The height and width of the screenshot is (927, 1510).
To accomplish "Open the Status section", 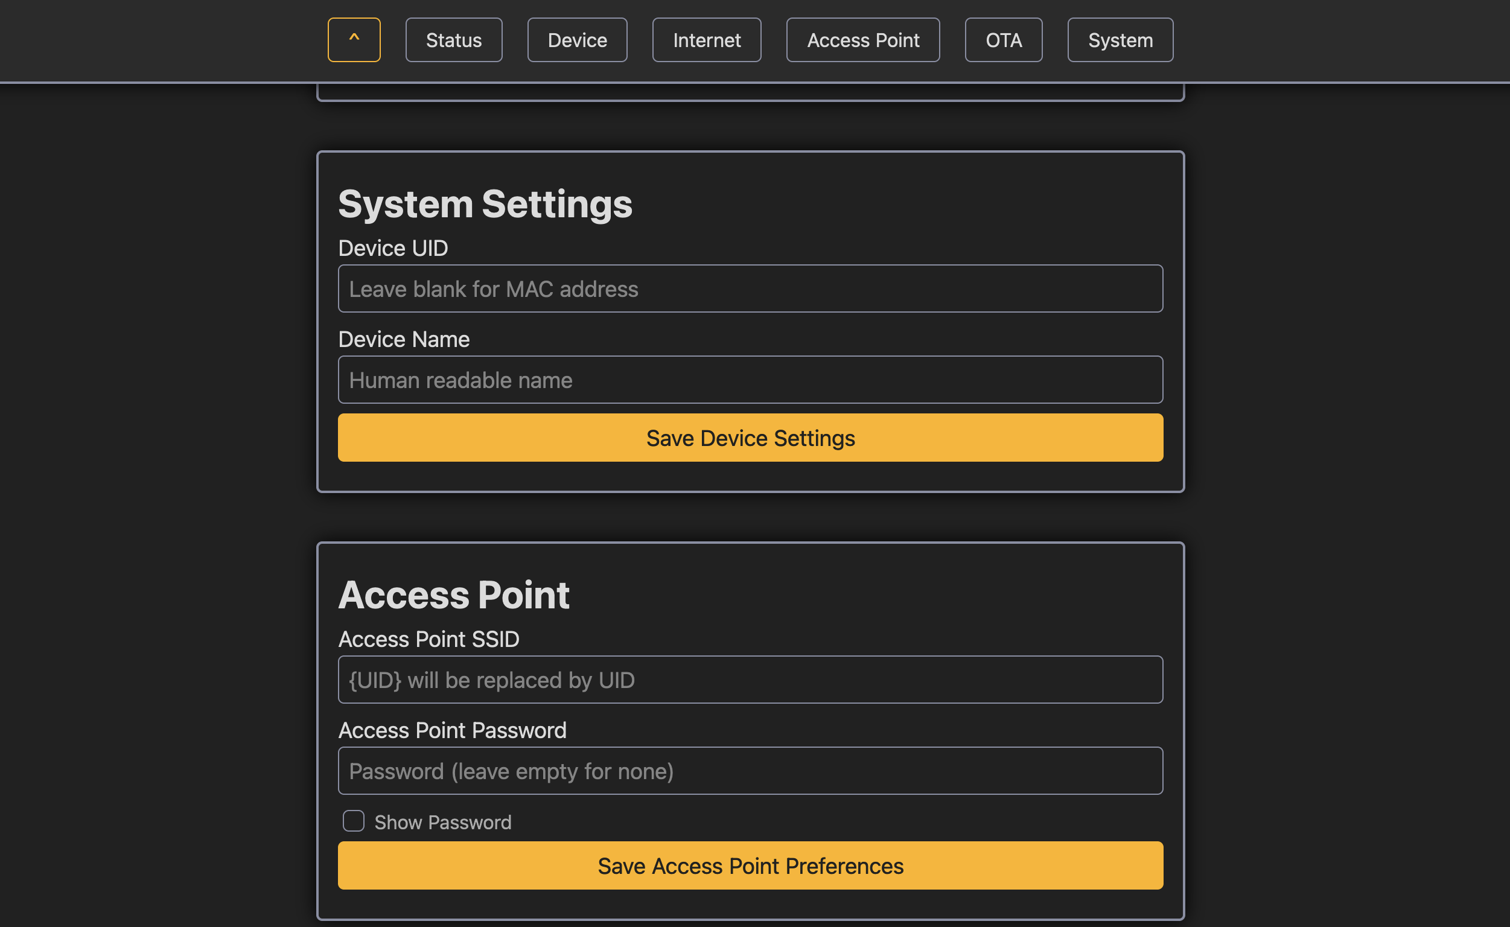I will 453,39.
